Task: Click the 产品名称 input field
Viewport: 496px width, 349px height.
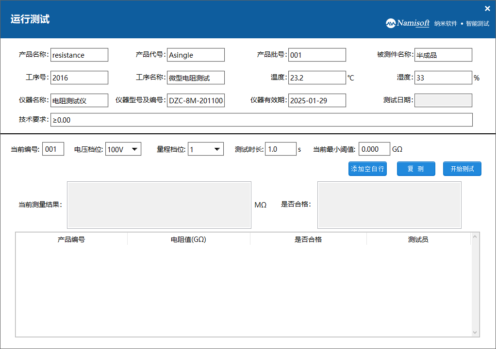Action: click(79, 55)
